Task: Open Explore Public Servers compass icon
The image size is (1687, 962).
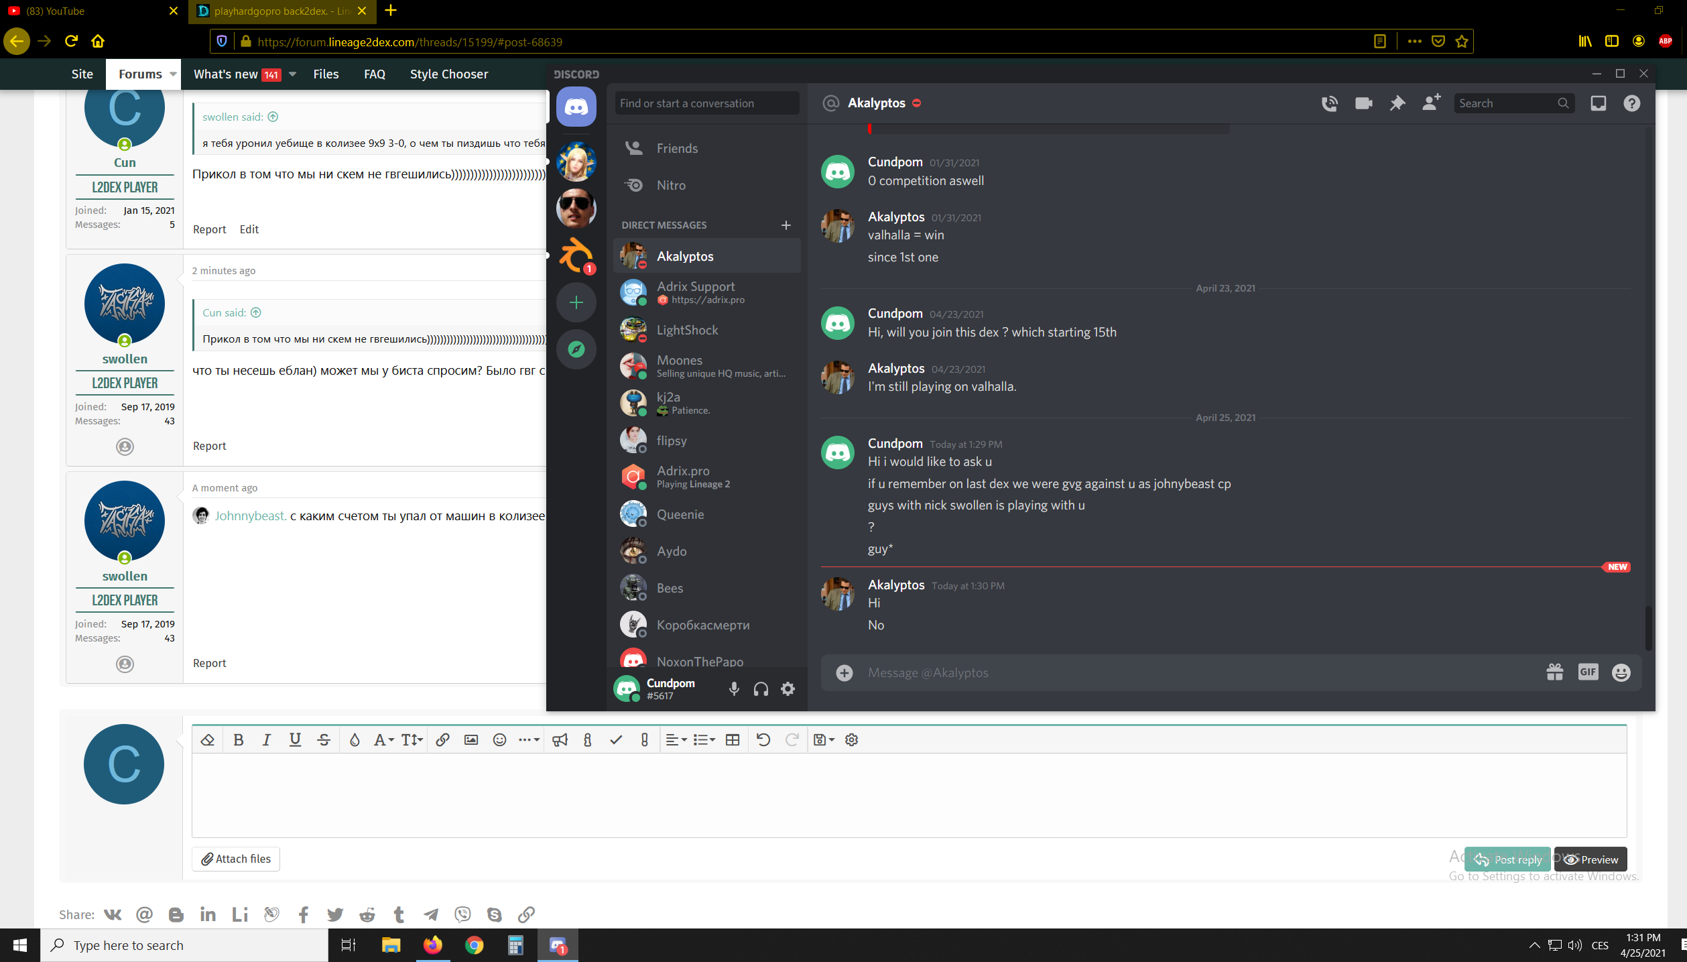Action: (576, 349)
